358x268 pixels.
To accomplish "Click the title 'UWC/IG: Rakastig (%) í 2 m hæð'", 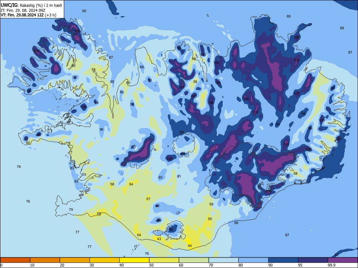I will point(31,5).
